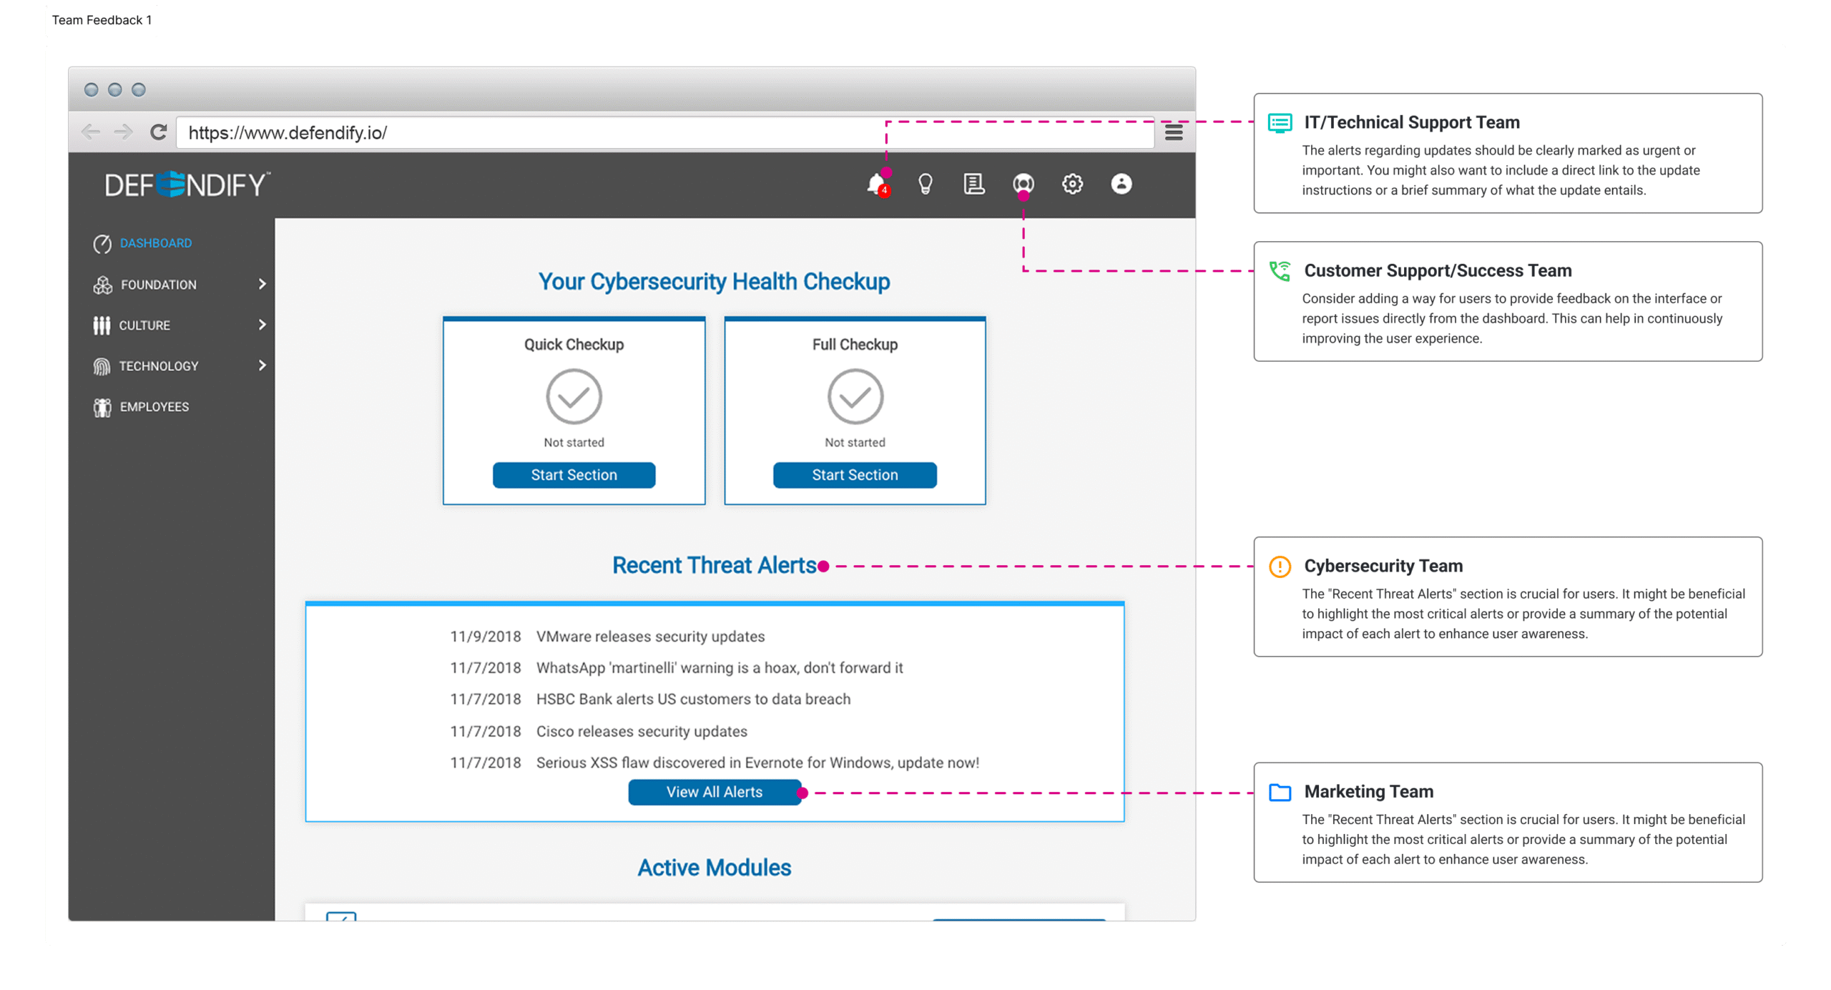1831x990 pixels.
Task: Click the Technology fingerprint icon
Action: click(x=102, y=366)
